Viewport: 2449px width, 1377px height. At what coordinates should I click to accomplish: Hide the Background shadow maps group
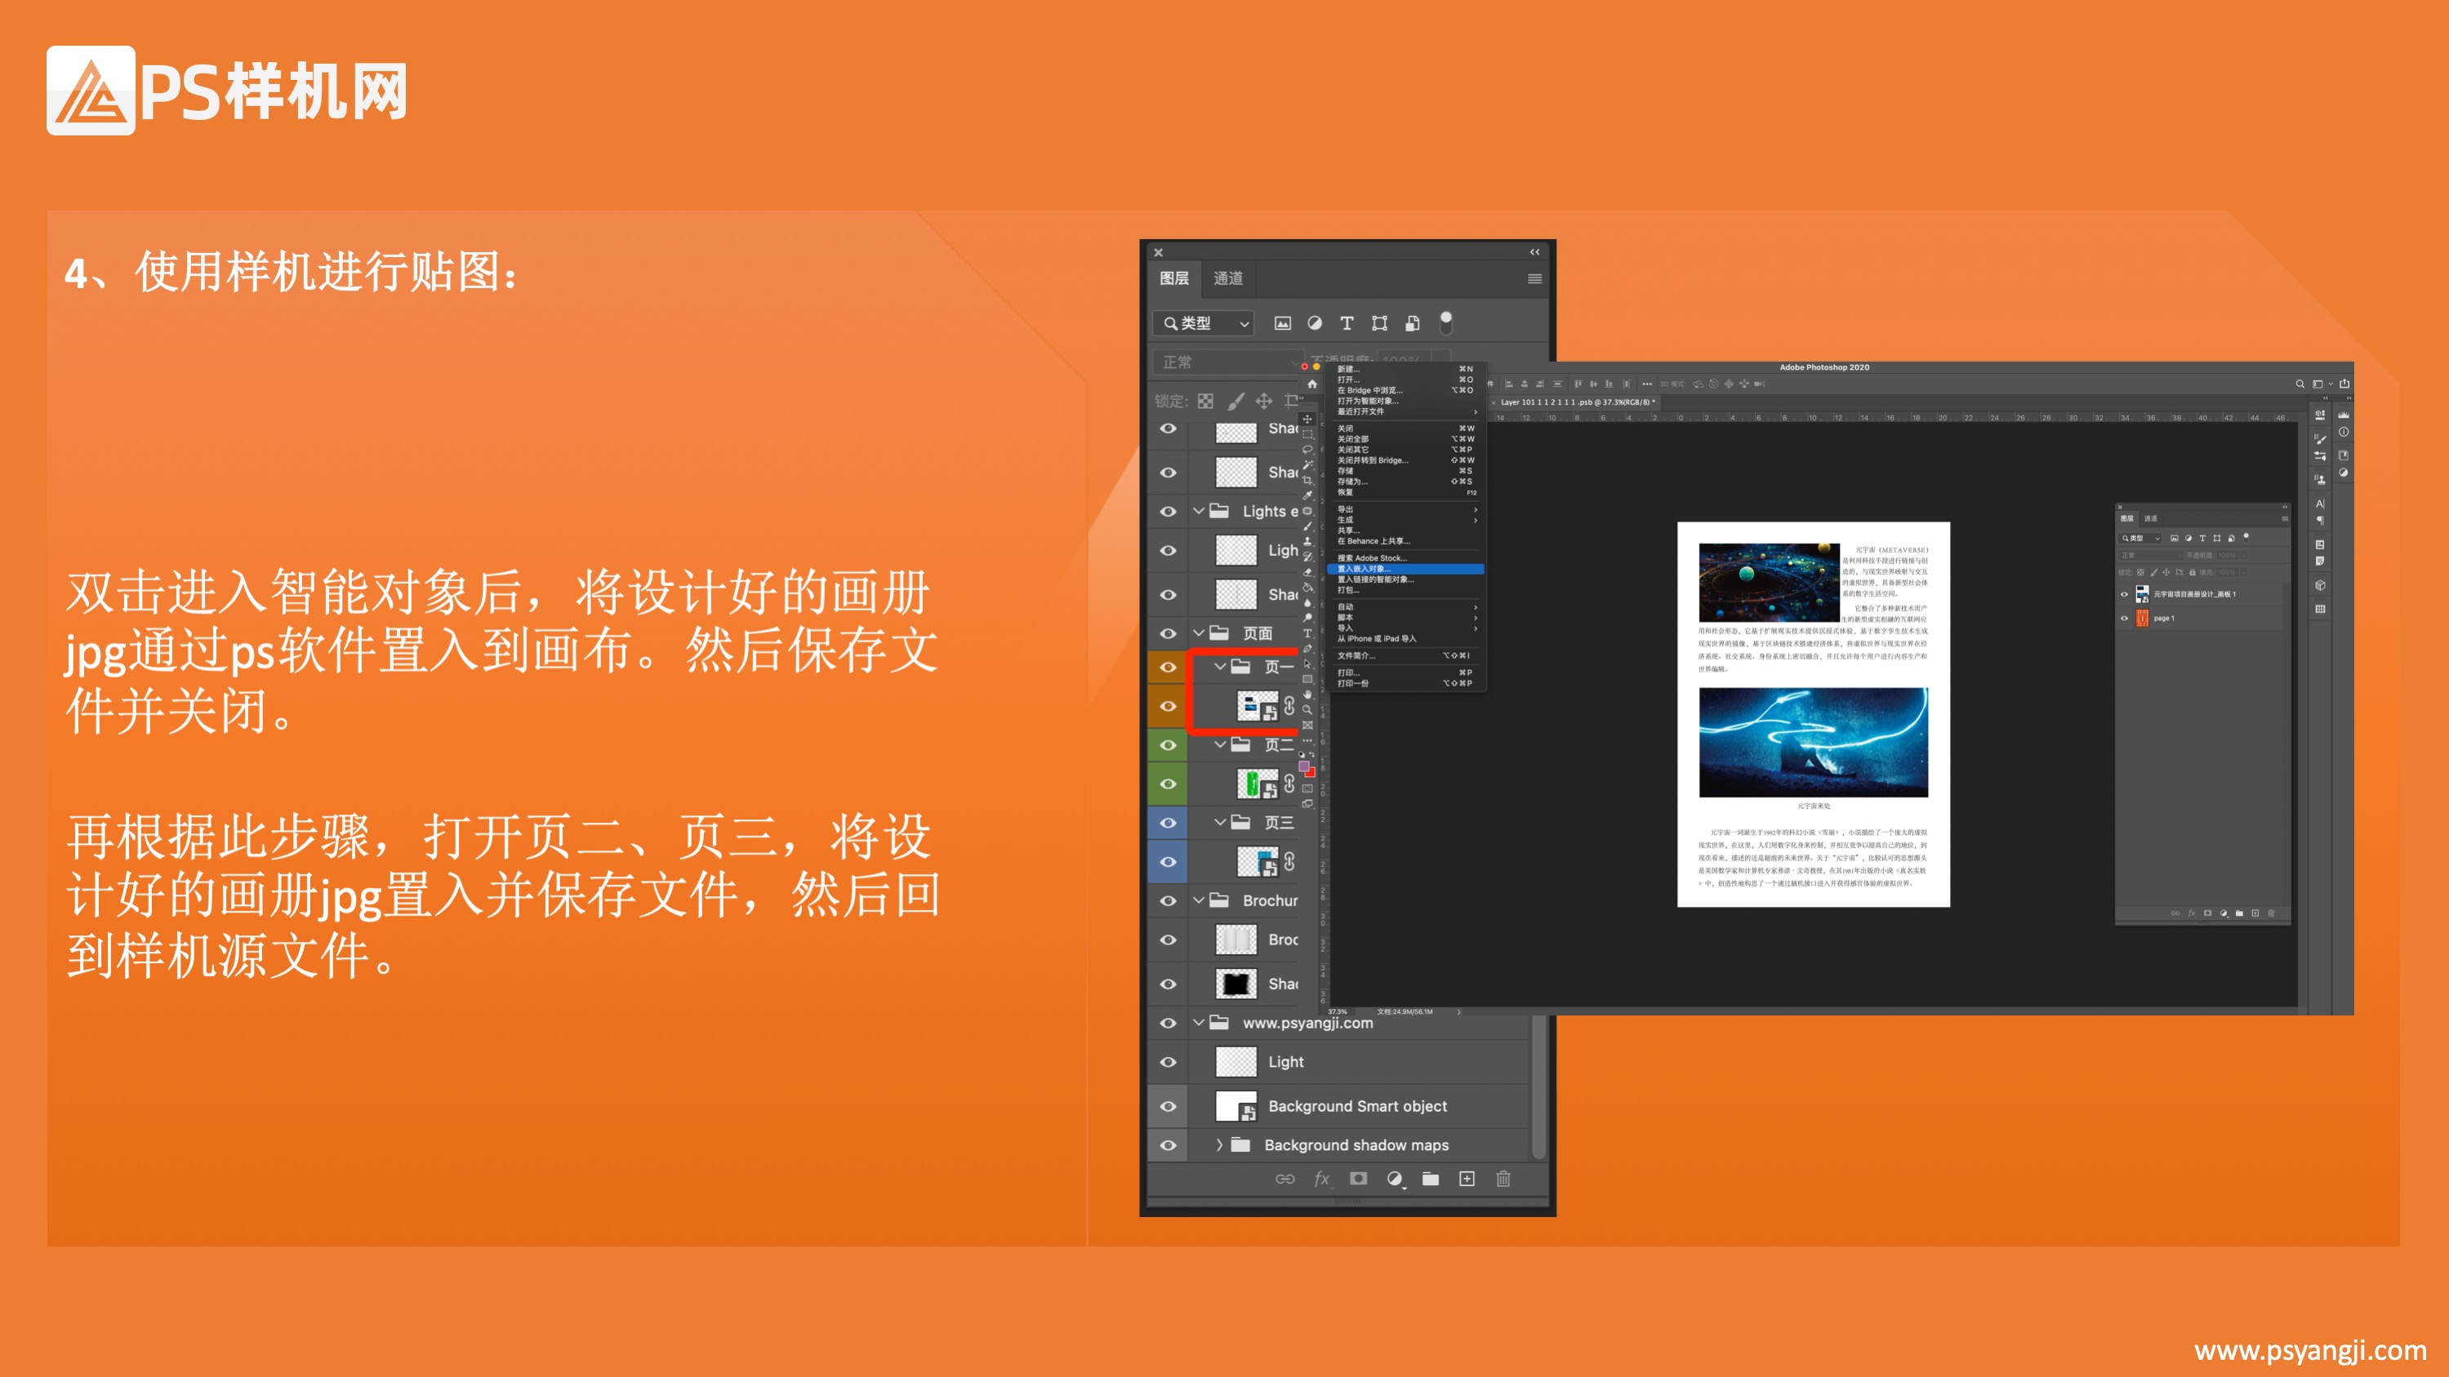[1169, 1145]
